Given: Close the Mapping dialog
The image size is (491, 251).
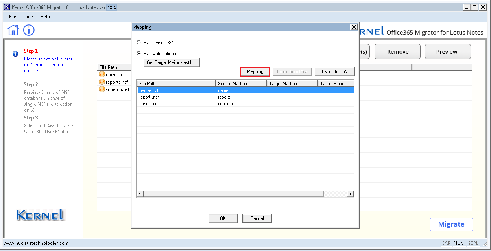Looking at the screenshot, I should 354,27.
